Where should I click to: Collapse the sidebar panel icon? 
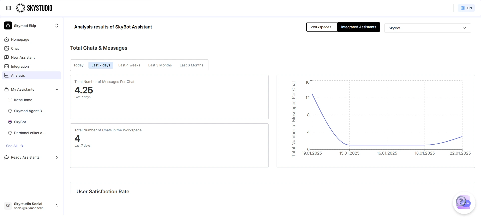pos(9,8)
